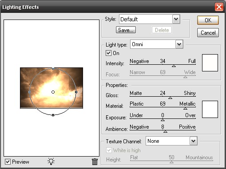This screenshot has width=226, height=169.
Task: Click the Material slider thumb
Action: point(185,109)
